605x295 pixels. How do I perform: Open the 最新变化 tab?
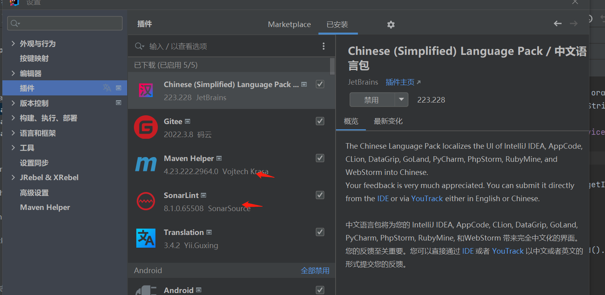pos(388,121)
